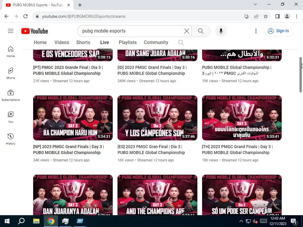Open the [NP] 2023 PMGC Grand Finals thumbnail
The width and height of the screenshot is (303, 227).
tap(73, 118)
